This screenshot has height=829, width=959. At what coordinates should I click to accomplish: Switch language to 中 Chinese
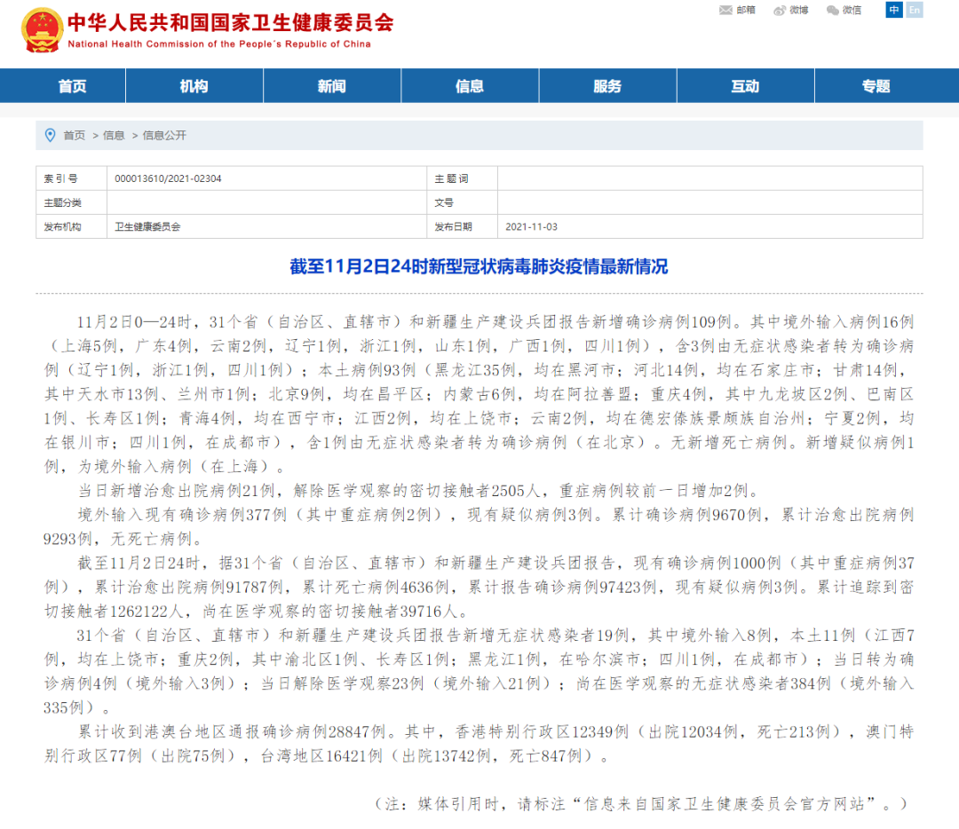click(x=894, y=10)
